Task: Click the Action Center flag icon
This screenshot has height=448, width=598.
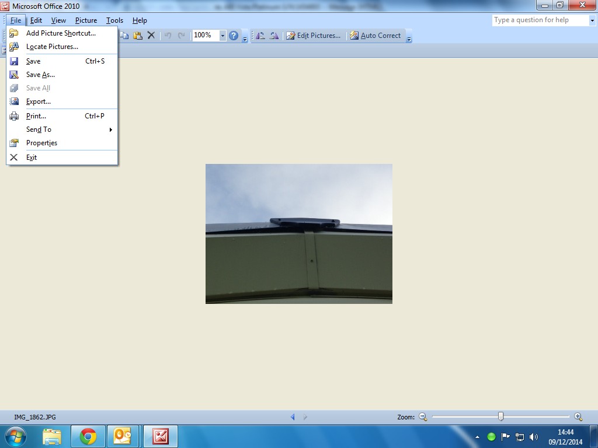Action: (505, 437)
